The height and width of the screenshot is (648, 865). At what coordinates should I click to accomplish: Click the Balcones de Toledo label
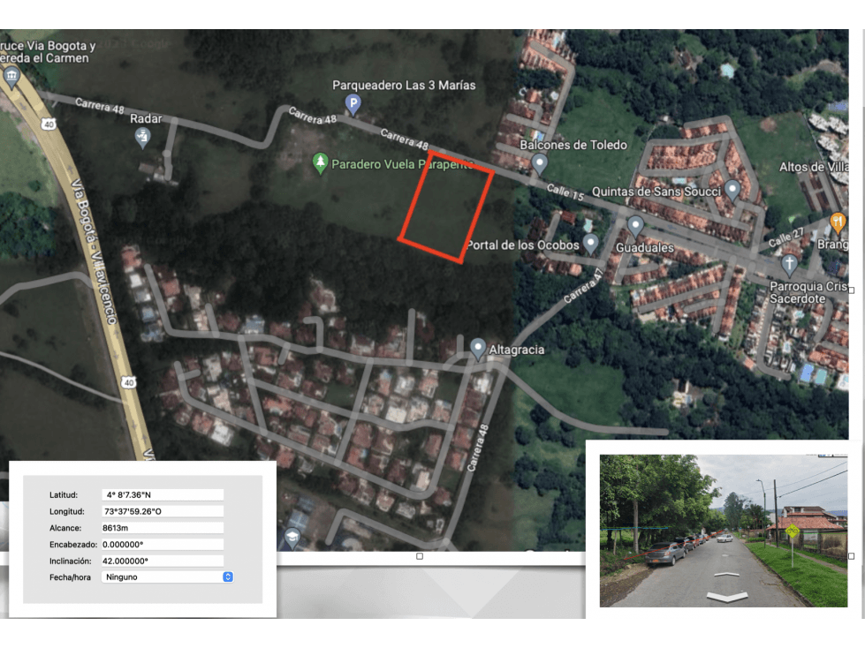click(x=573, y=145)
